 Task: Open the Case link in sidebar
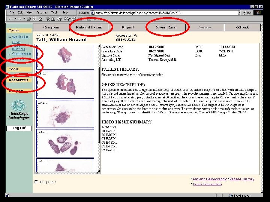pos(16,42)
